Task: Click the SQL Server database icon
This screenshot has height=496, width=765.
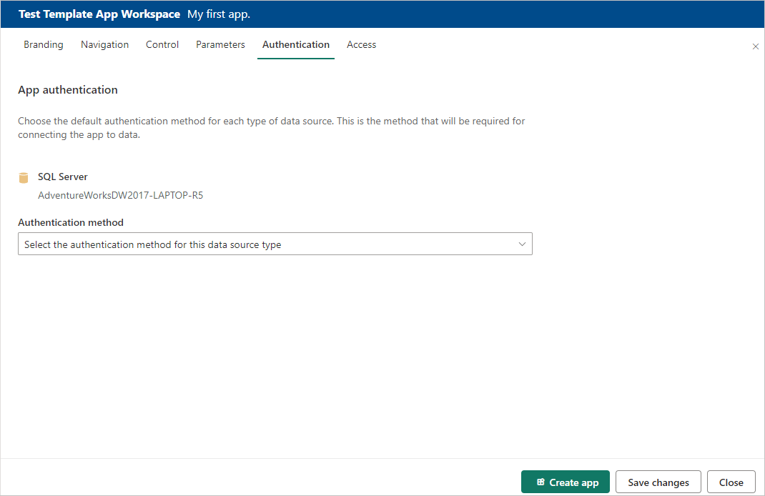Action: 24,178
